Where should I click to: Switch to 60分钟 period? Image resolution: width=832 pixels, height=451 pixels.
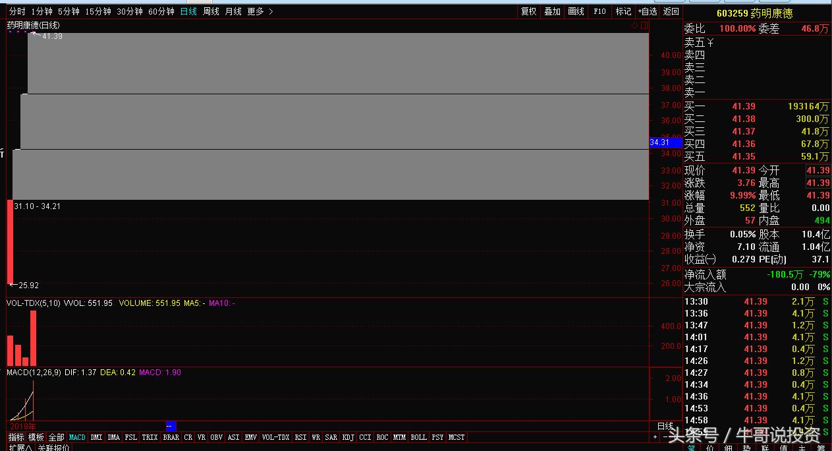click(161, 11)
